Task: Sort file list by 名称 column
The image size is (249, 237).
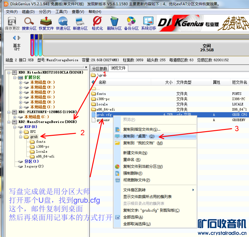Action: tap(103, 82)
